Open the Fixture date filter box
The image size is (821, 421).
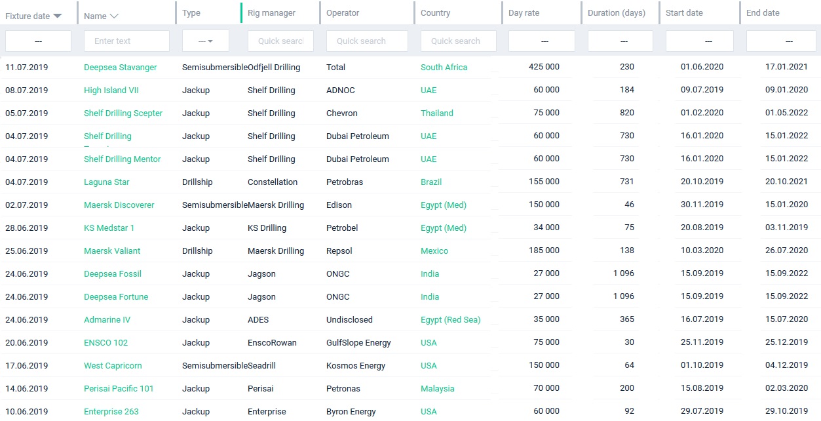click(38, 41)
